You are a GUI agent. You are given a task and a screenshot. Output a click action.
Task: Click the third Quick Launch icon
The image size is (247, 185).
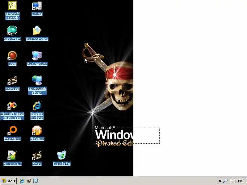coord(36,181)
